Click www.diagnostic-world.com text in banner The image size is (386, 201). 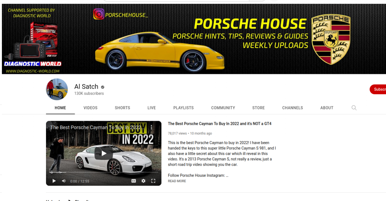(33, 71)
